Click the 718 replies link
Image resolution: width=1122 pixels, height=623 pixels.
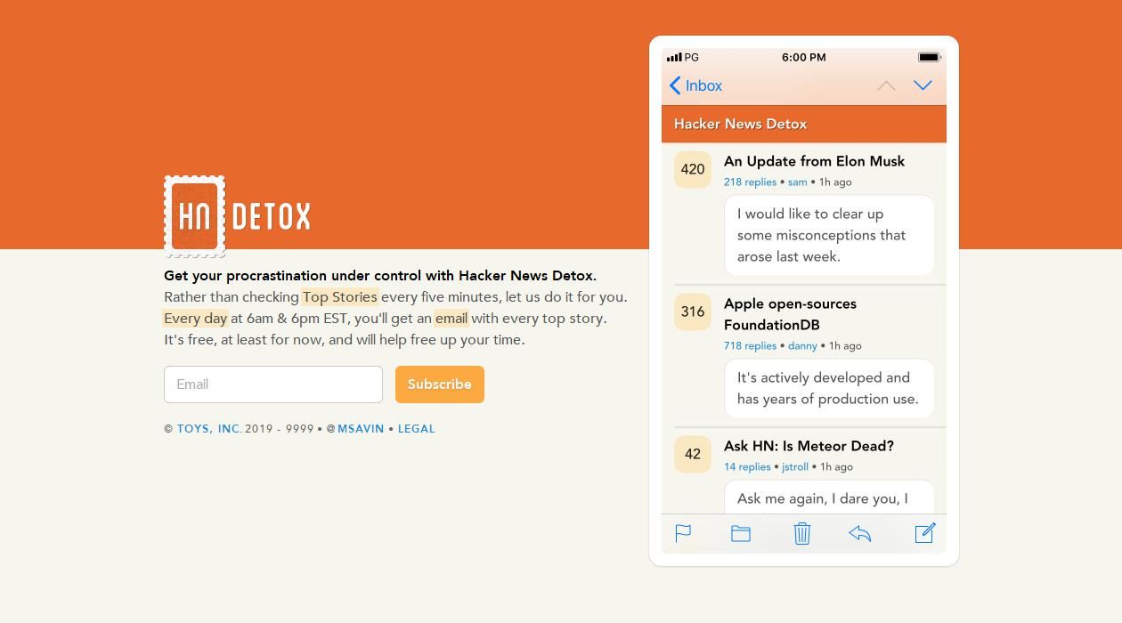(x=750, y=345)
